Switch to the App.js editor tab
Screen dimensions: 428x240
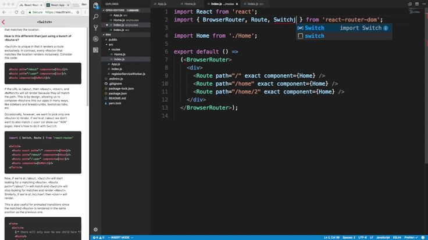pos(162,4)
